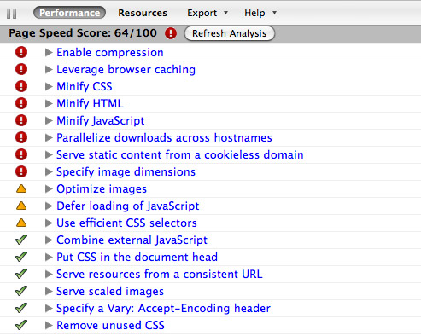The height and width of the screenshot is (336, 421).
Task: Click error icon next to Leverage browser caching
Action: [21, 69]
